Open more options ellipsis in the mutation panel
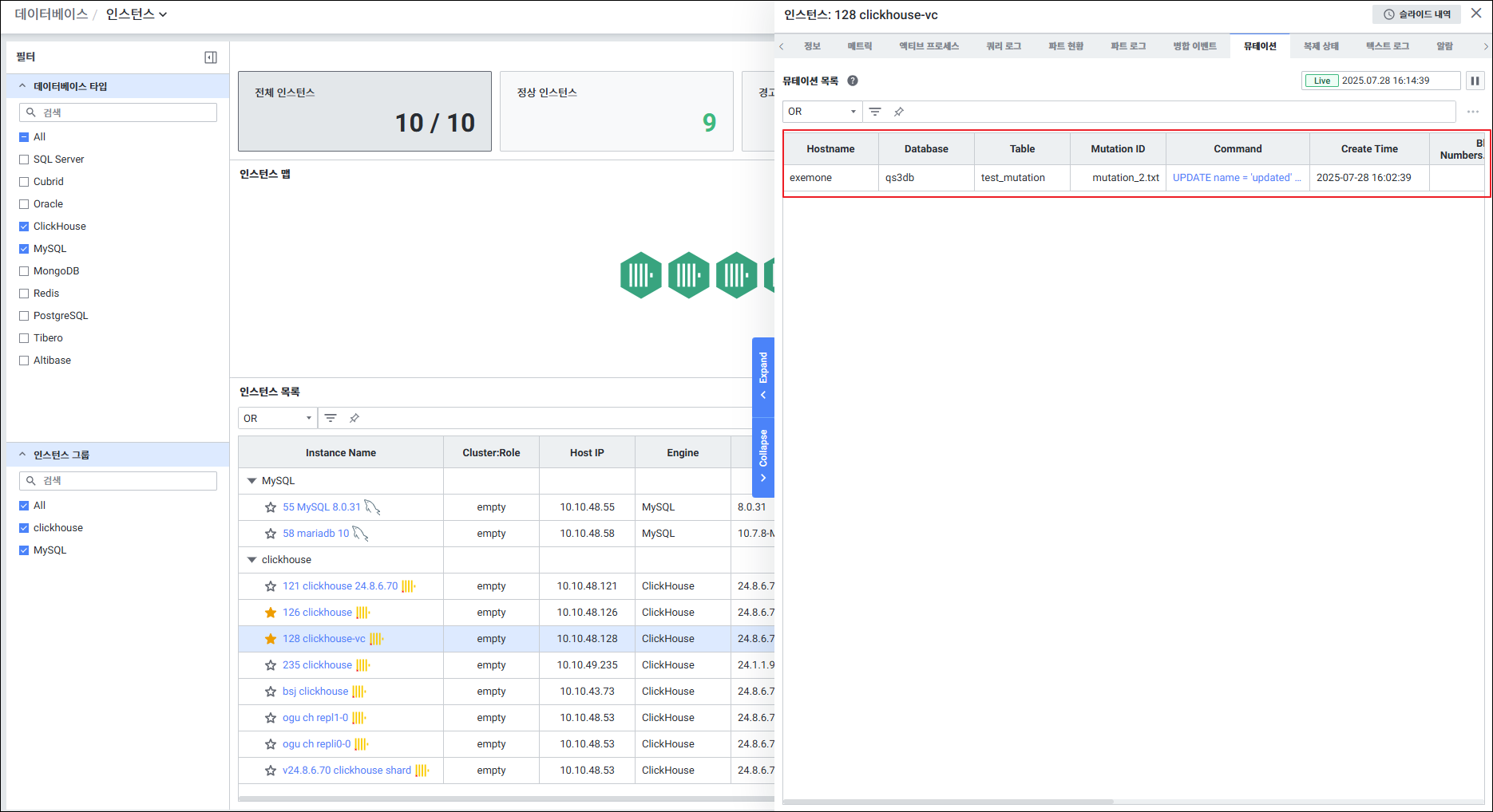The height and width of the screenshot is (812, 1493). click(x=1473, y=112)
